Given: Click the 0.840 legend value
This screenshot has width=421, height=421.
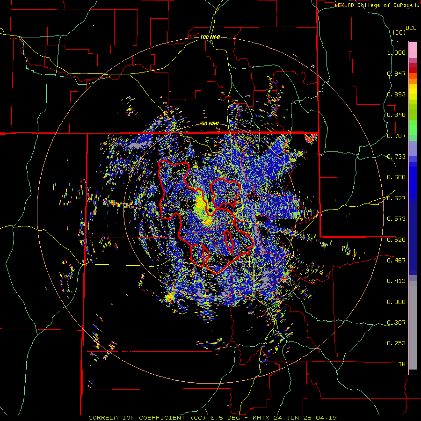Looking at the screenshot, I should pos(396,115).
